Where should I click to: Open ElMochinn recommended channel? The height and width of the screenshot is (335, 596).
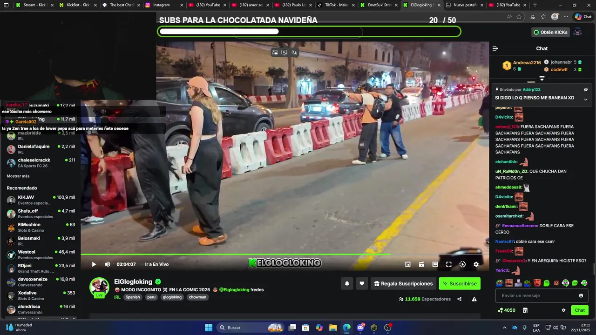tap(41, 228)
